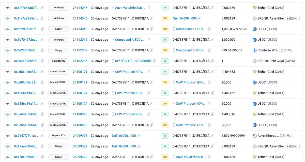Open eye preview for 0x4e285026d3 transaction
Image resolution: width=305 pixels, height=162 pixels.
pos(8,51)
